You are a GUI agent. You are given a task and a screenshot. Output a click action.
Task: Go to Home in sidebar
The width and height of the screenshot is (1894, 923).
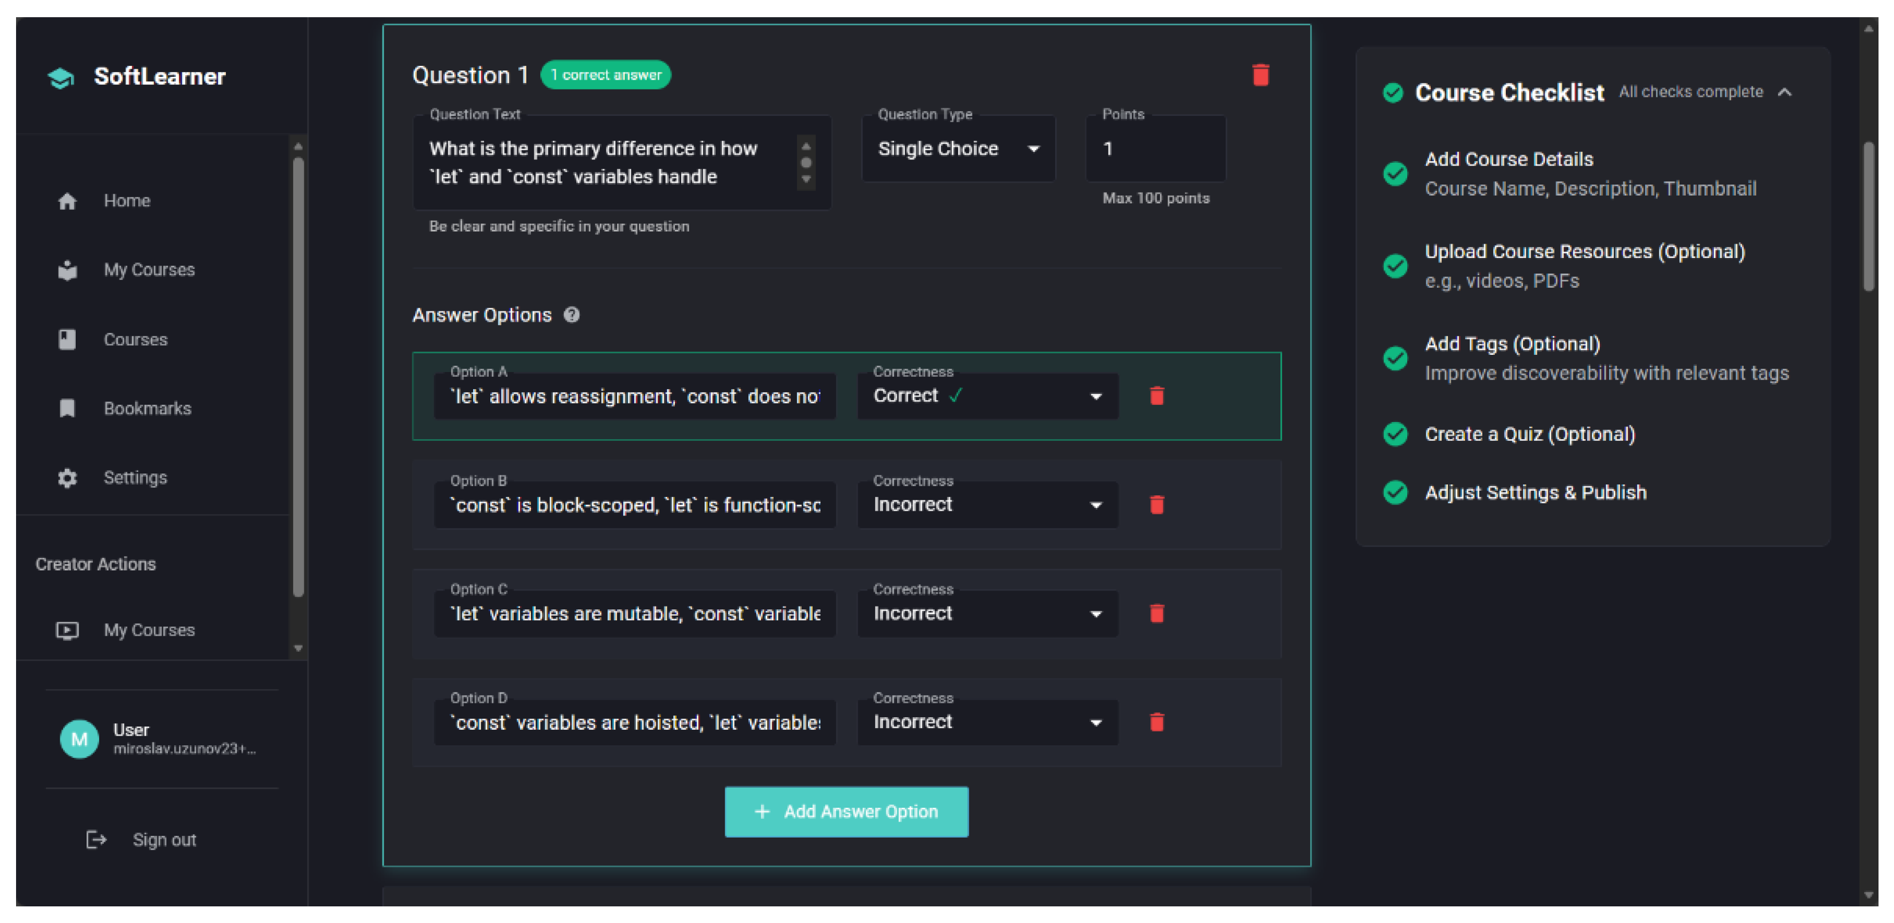pyautogui.click(x=127, y=201)
